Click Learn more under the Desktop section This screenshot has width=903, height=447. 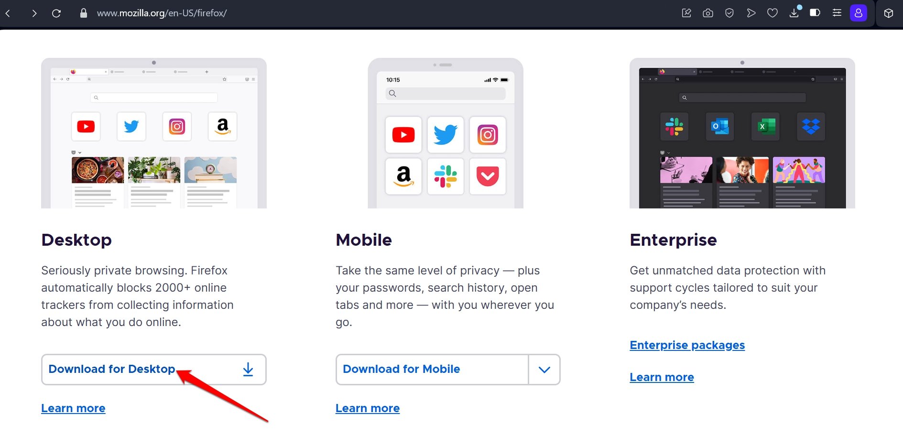(73, 408)
